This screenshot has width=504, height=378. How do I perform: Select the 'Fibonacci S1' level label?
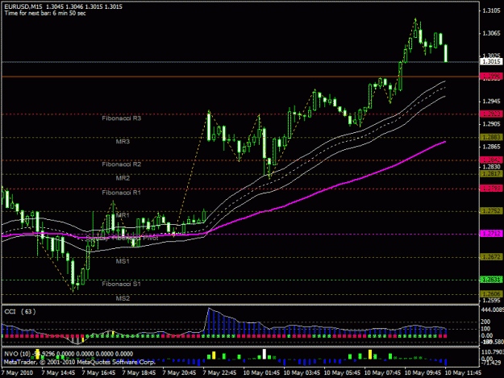(122, 284)
